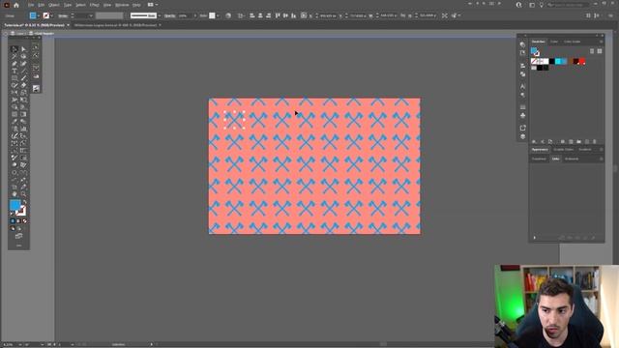This screenshot has width=619, height=348.
Task: Switch to the Artboards tab
Action: (x=572, y=159)
